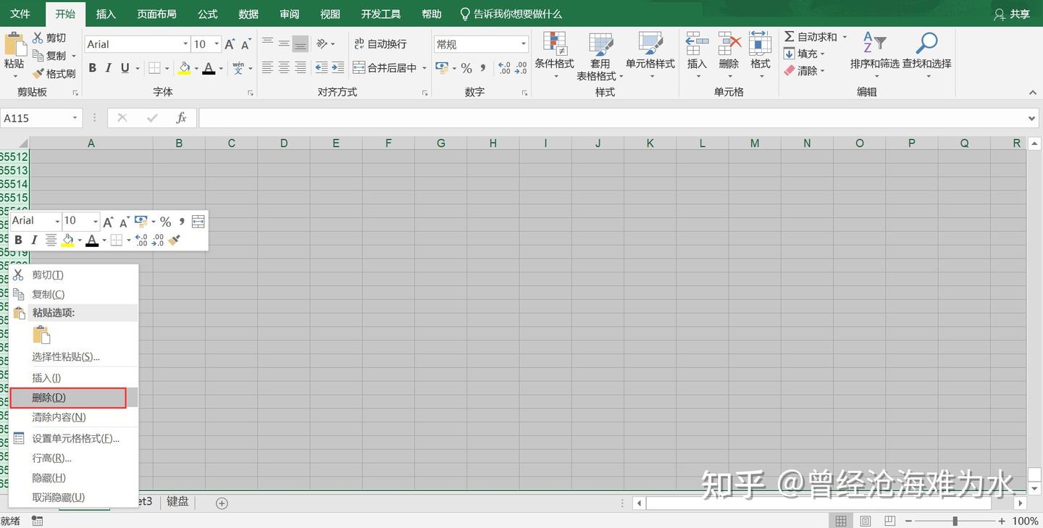
Task: Click the Fill (填充) down-arrow icon
Action: click(789, 54)
